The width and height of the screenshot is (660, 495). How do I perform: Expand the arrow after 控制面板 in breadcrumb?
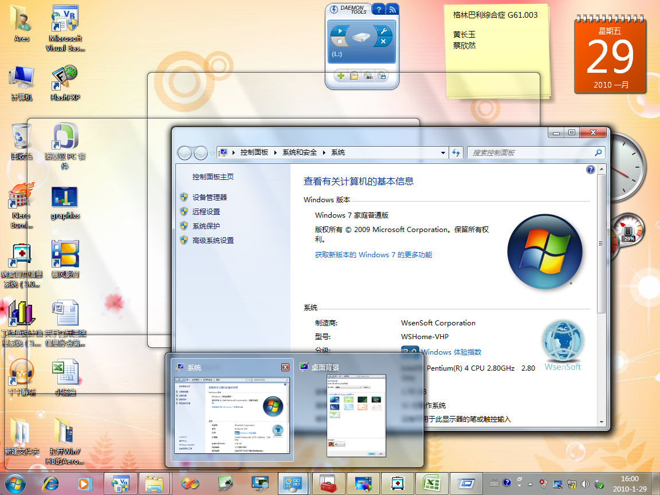(x=275, y=153)
